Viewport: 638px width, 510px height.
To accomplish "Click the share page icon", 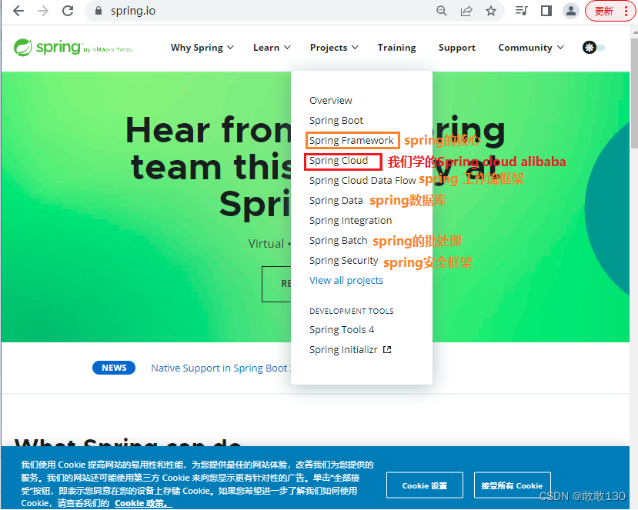I will tap(466, 12).
